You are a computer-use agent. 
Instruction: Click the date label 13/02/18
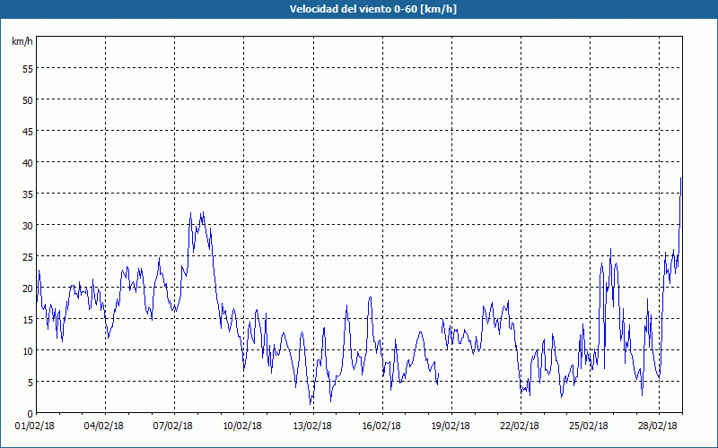[x=312, y=426]
